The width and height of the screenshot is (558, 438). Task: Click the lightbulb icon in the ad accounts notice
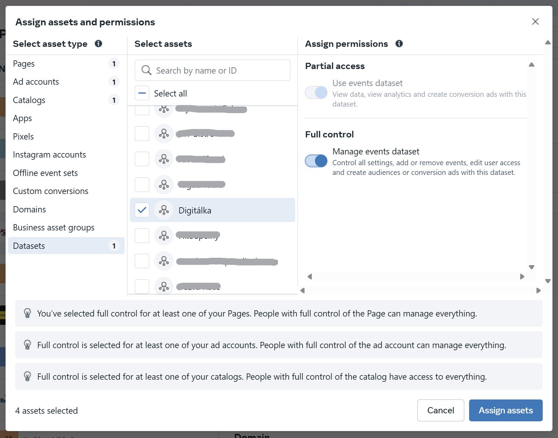click(27, 345)
